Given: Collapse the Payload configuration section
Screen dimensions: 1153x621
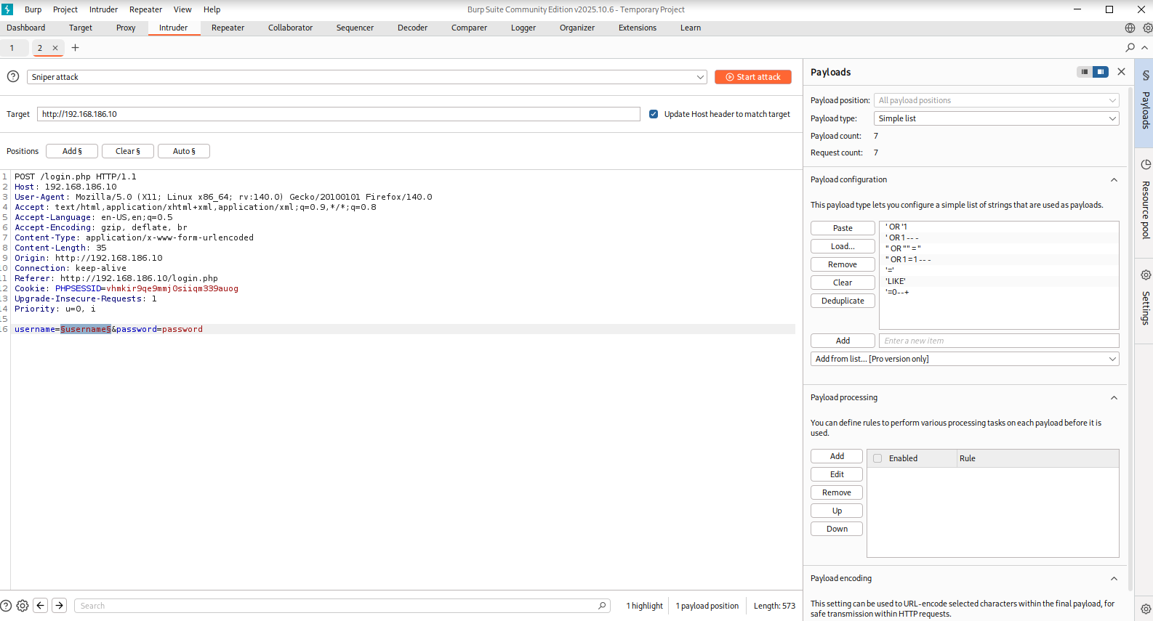Looking at the screenshot, I should [1113, 180].
